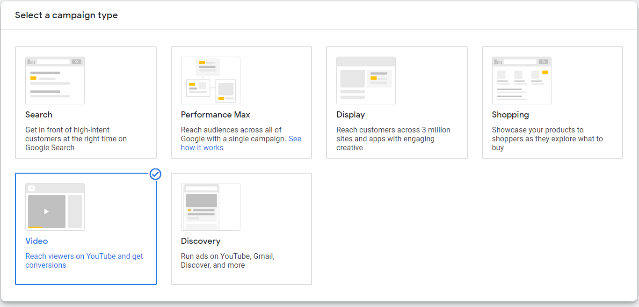Click 'Reach viewers on YouTube' description
Viewport: 639px width, 307px height.
tap(84, 261)
